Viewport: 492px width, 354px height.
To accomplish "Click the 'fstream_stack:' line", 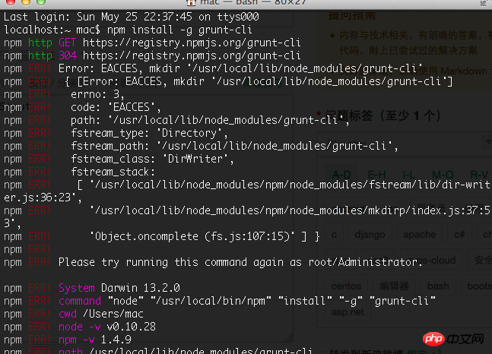I will (113, 172).
